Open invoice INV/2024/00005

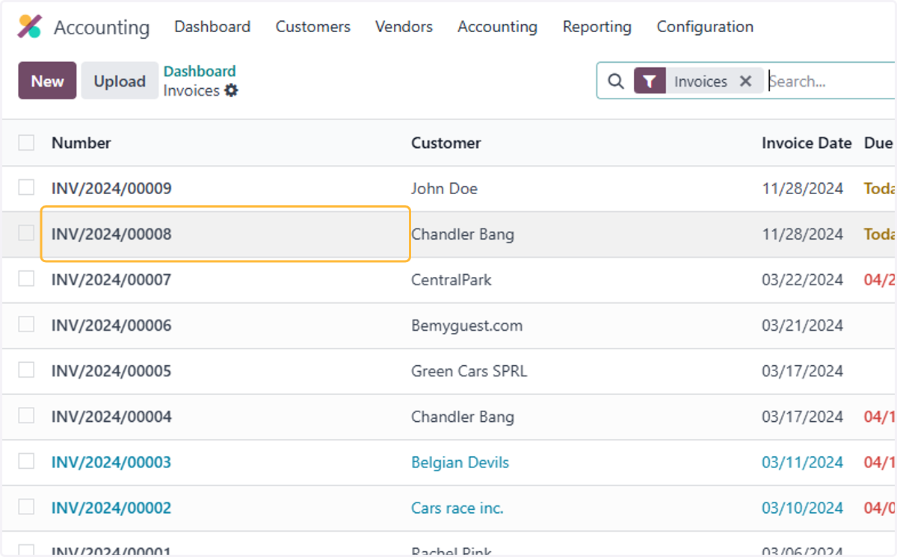coord(111,370)
